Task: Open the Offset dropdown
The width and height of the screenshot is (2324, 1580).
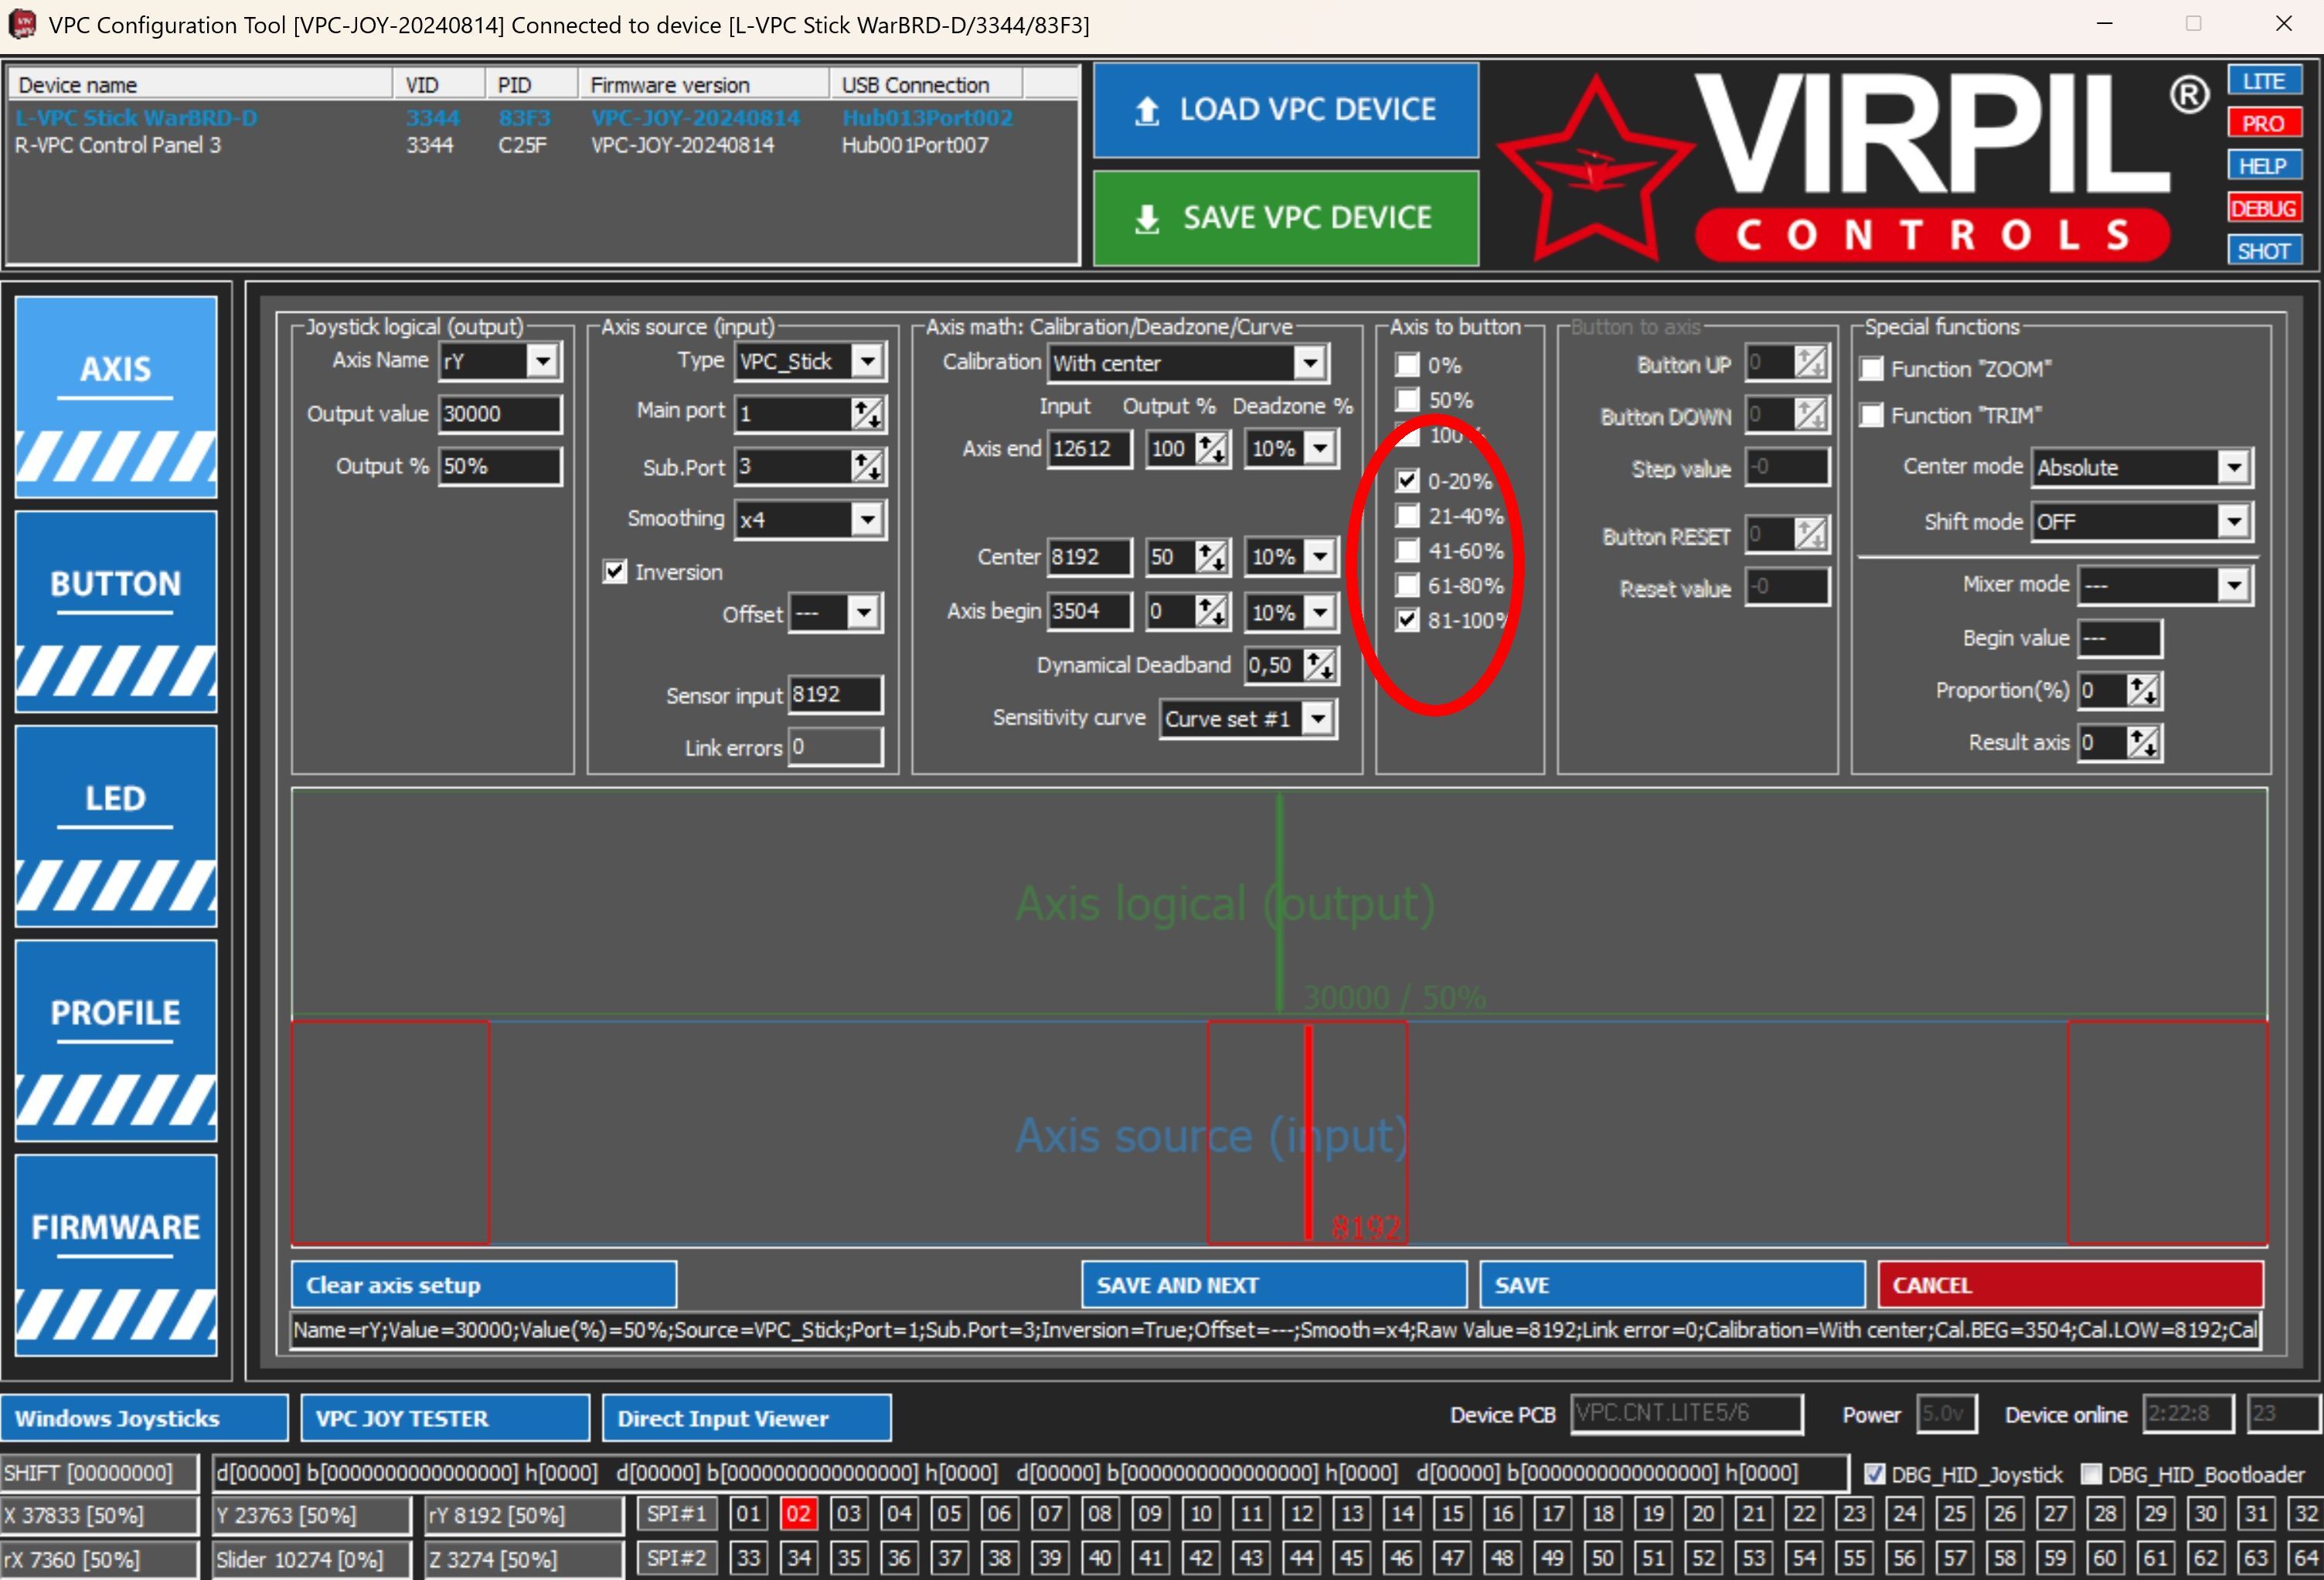Action: (x=863, y=612)
